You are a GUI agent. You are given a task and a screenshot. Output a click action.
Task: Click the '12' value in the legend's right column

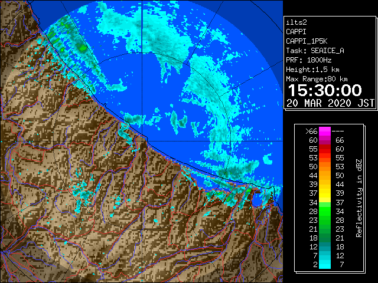tap(340, 255)
